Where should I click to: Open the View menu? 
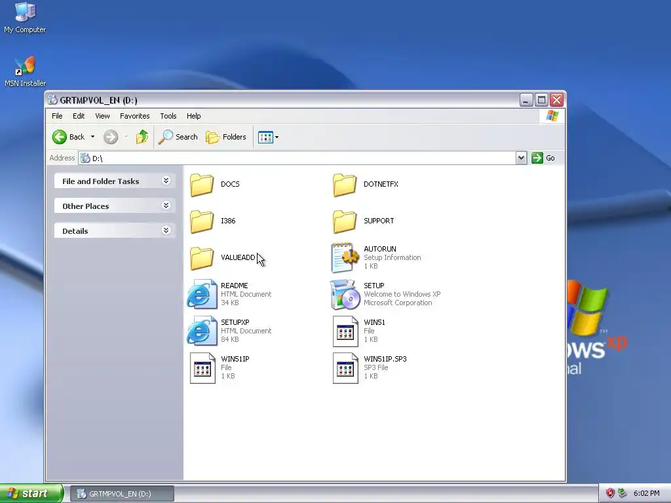(102, 116)
